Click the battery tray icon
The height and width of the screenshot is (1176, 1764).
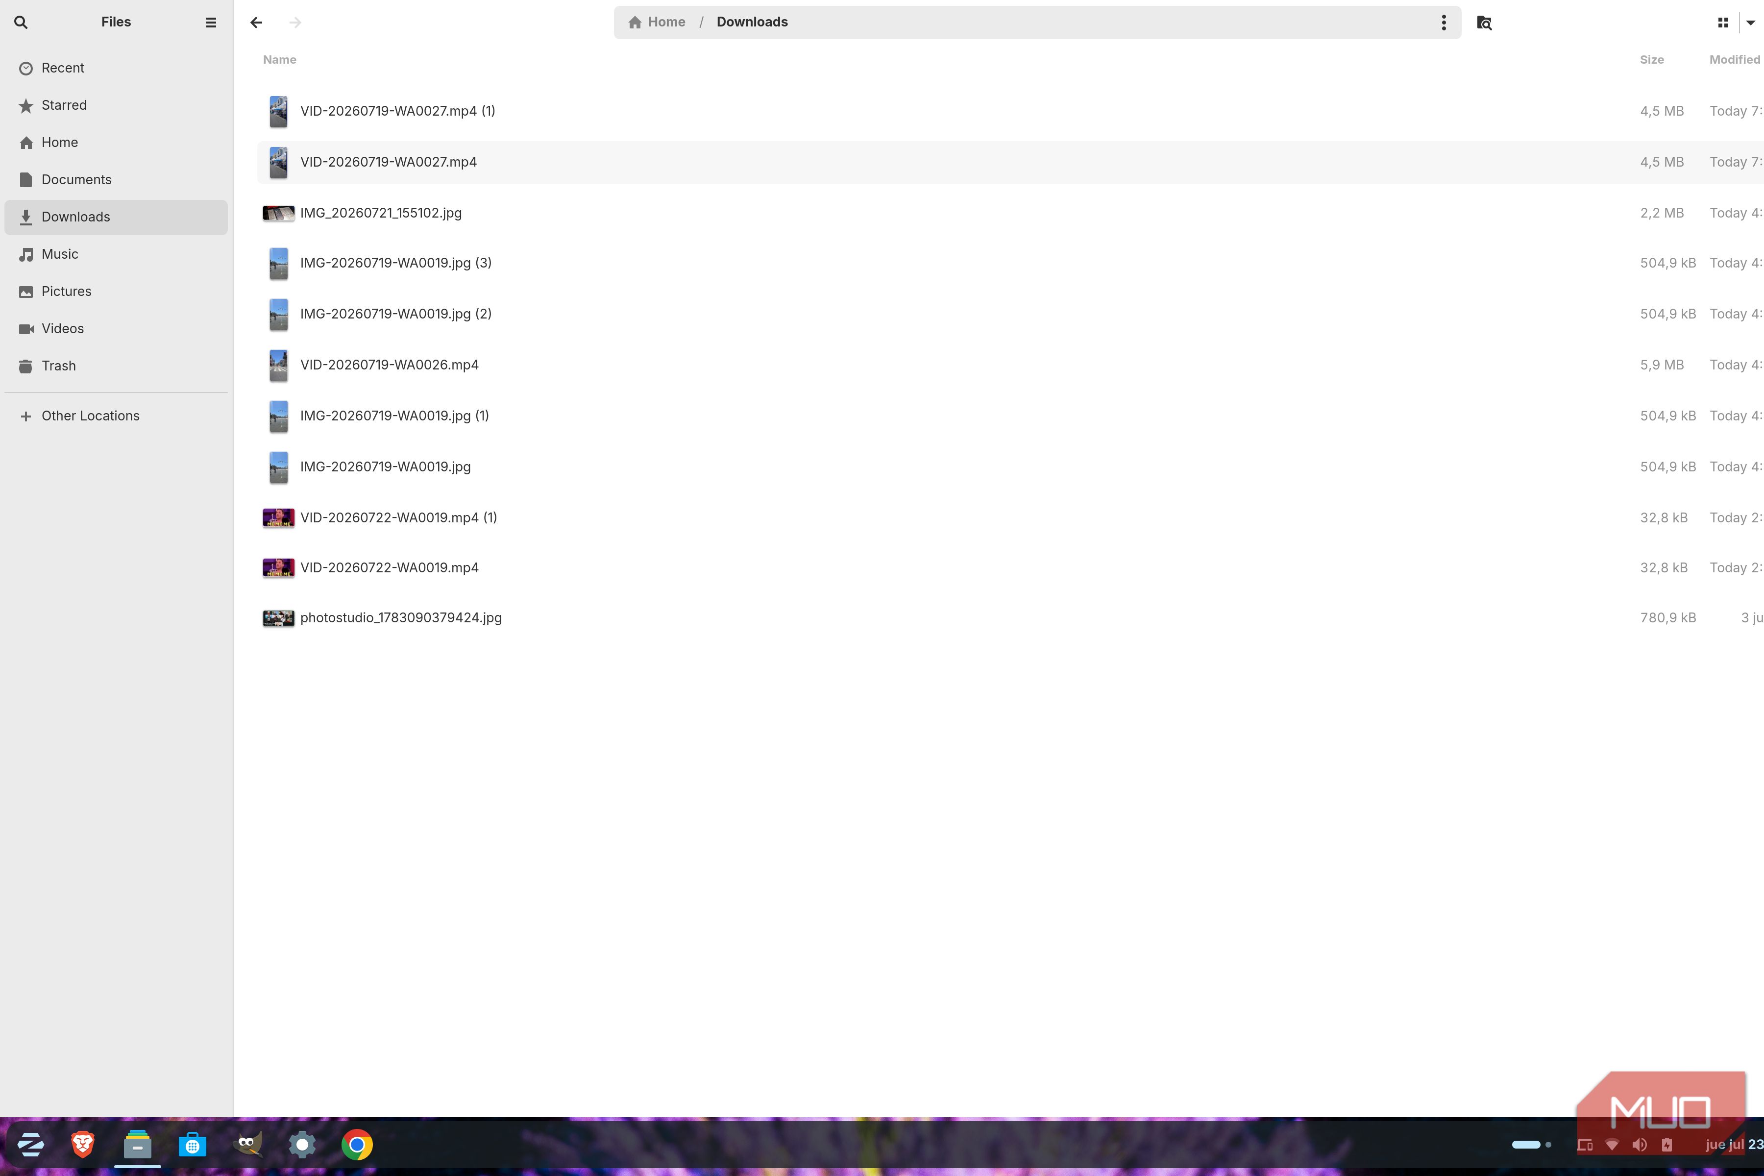(1666, 1145)
